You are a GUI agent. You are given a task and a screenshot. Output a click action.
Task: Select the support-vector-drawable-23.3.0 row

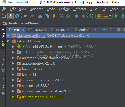[x=65, y=91]
